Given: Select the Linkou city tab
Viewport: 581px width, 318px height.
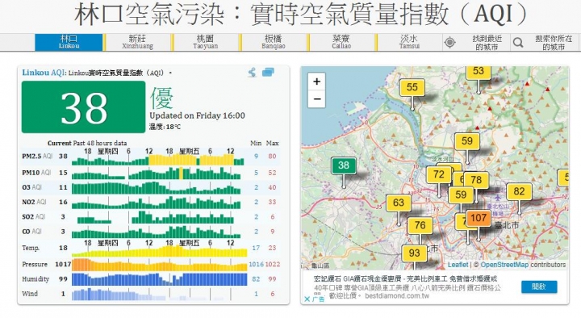Looking at the screenshot, I should 69,42.
